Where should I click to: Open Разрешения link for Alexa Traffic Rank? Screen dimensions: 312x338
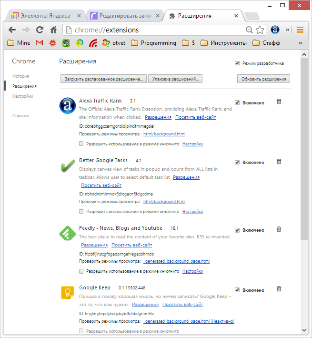pyautogui.click(x=158, y=117)
